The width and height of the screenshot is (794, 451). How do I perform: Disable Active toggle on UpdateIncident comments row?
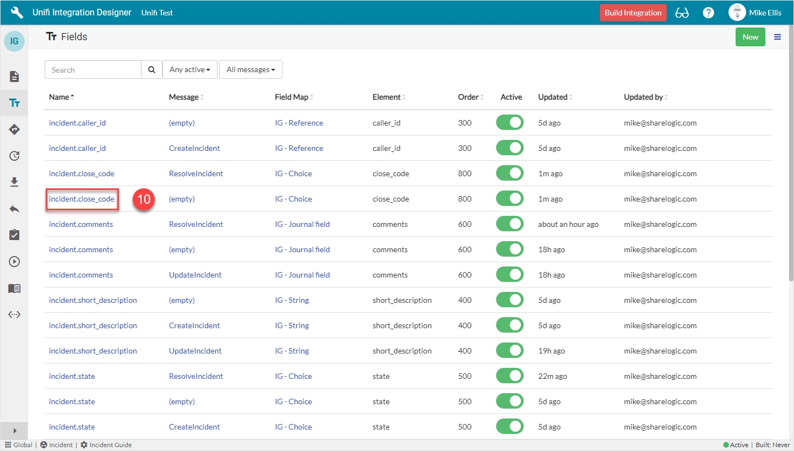509,275
